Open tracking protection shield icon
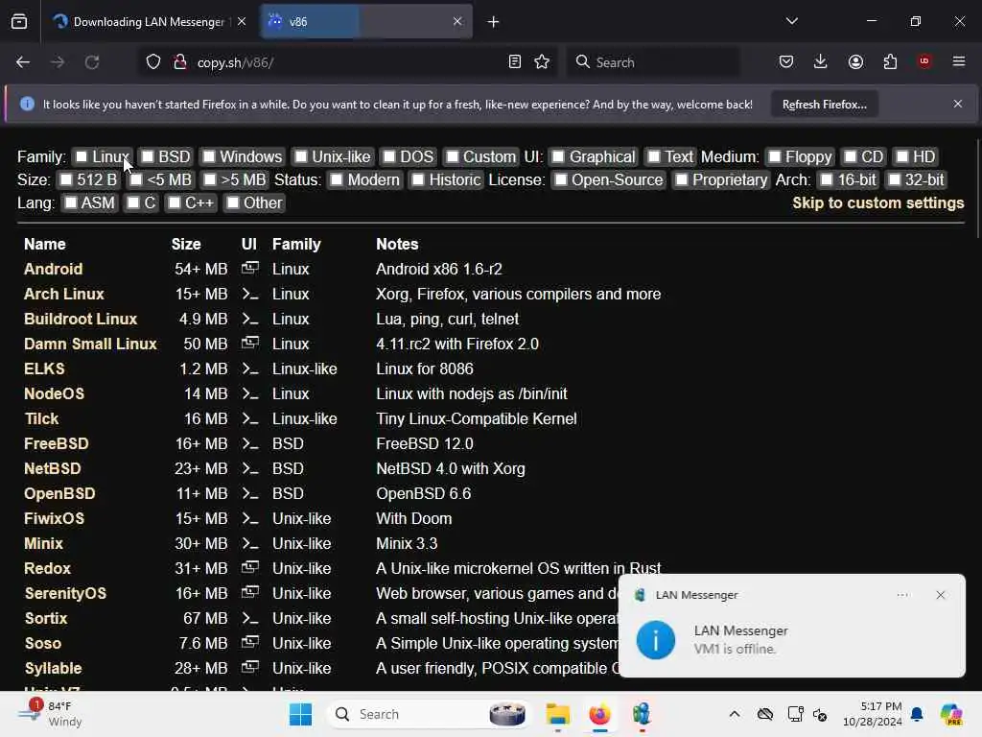The width and height of the screenshot is (982, 737). [153, 62]
